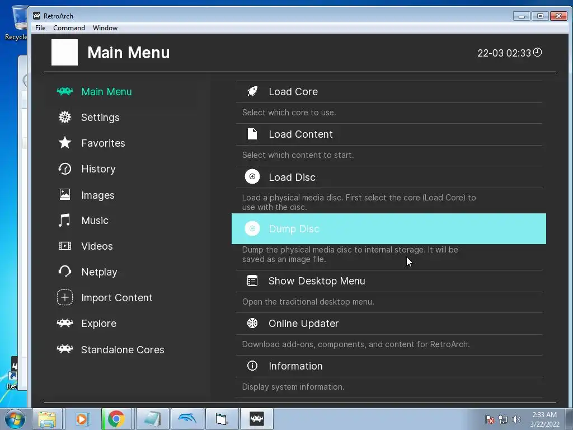Image resolution: width=573 pixels, height=430 pixels.
Task: Click the Main Menu invader icon in sidebar
Action: coord(65,91)
